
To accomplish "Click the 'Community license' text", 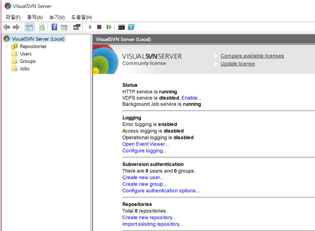I will [x=144, y=63].
